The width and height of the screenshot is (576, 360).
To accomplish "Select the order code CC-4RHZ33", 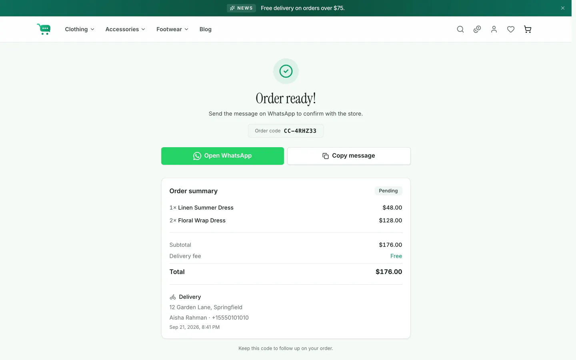I will 300,131.
